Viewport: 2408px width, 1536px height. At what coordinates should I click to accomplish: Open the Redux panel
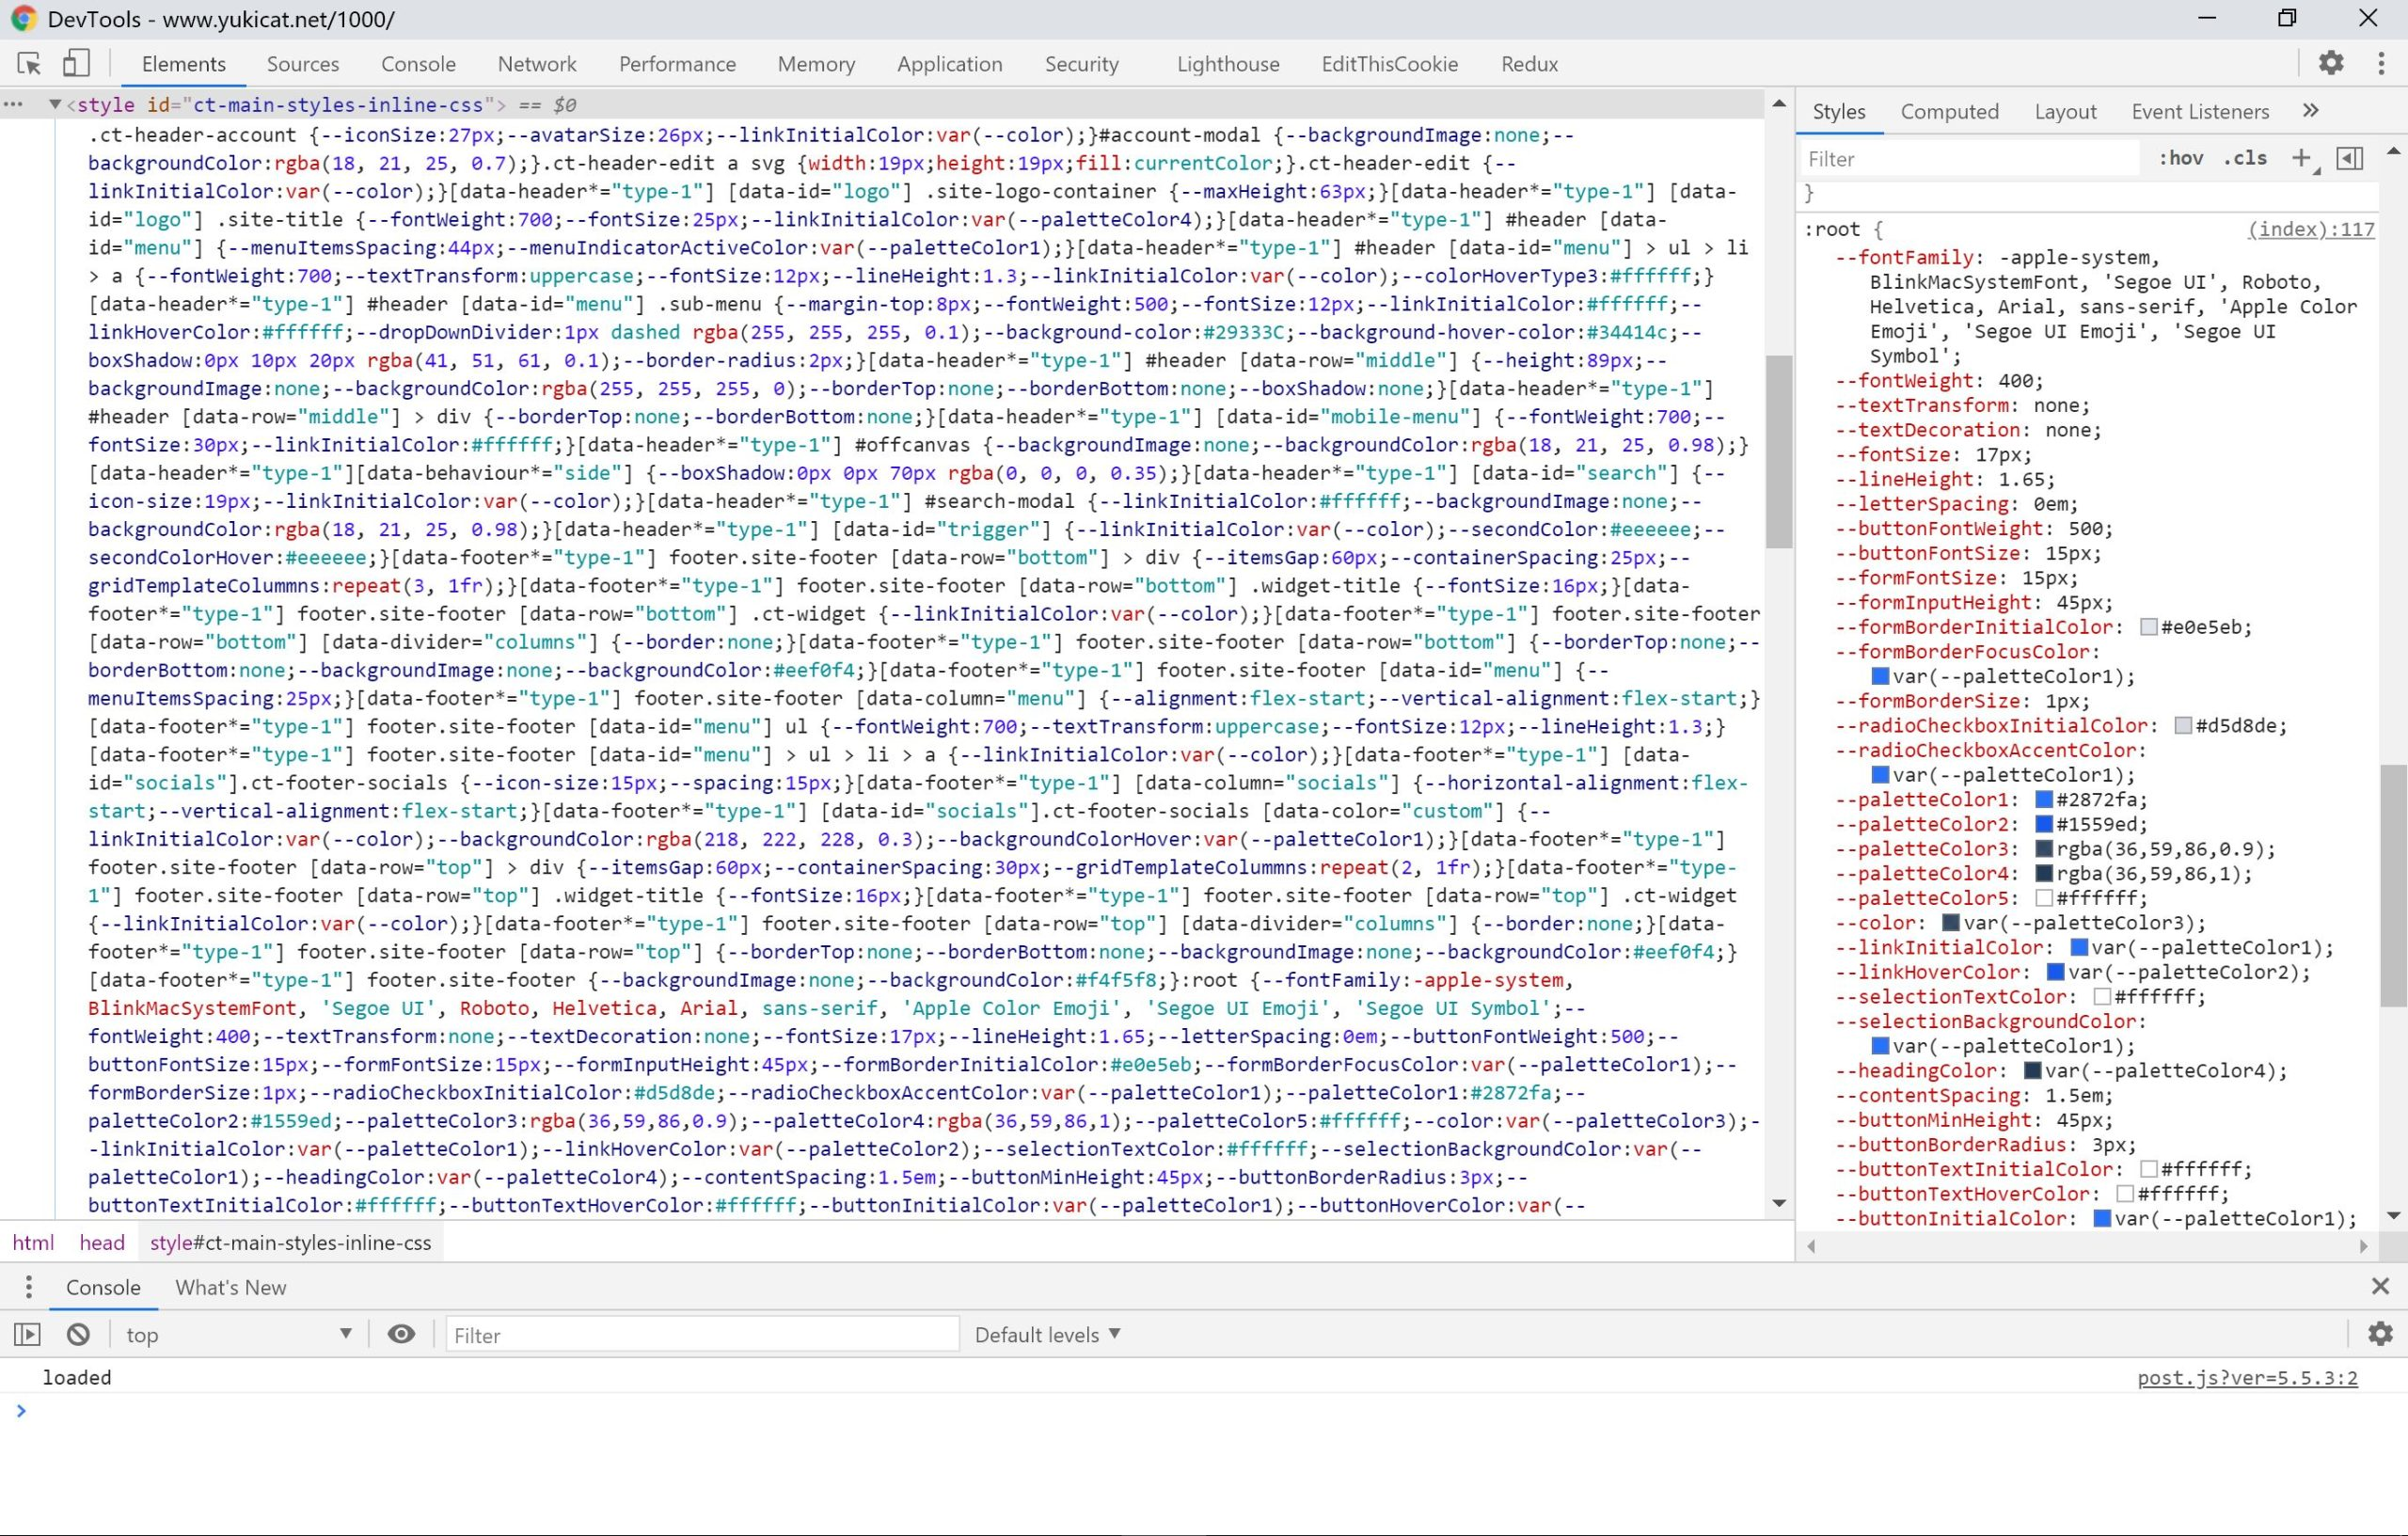click(x=1529, y=64)
